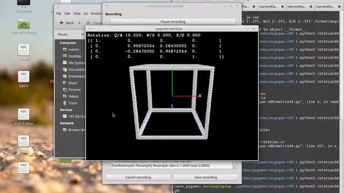Open File menu in file manager
Image resolution: width=344 pixels, height=193 pixels.
coord(59,13)
